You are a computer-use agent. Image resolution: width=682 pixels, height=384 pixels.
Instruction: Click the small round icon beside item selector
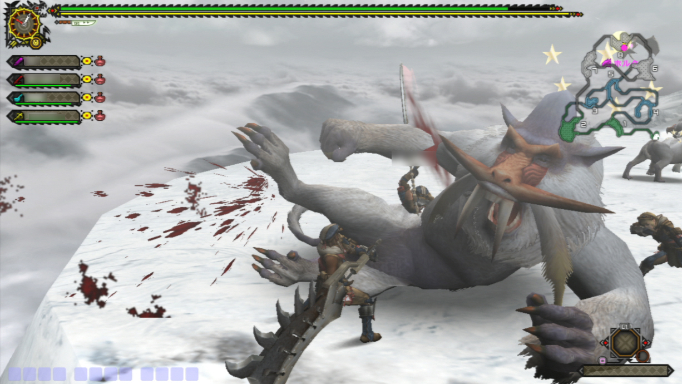[x=643, y=356]
